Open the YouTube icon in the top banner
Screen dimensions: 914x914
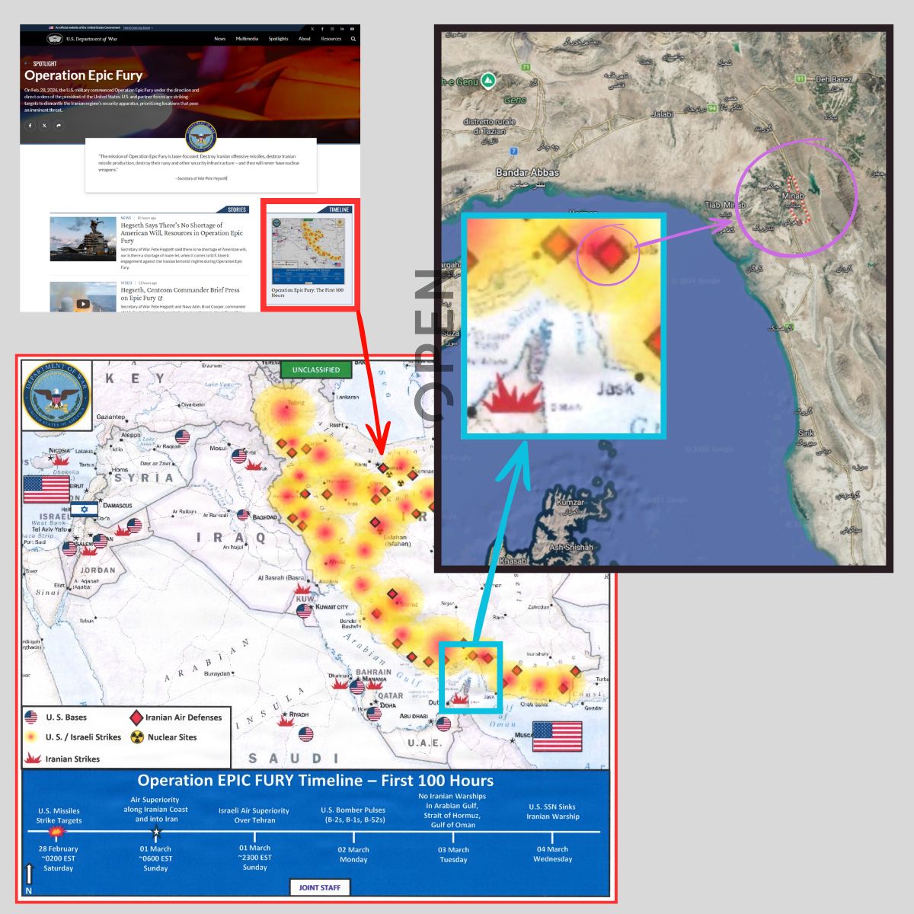tap(351, 27)
